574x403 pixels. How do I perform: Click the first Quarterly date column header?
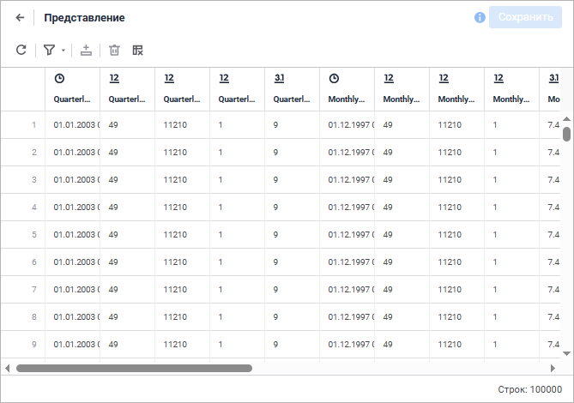pos(72,89)
